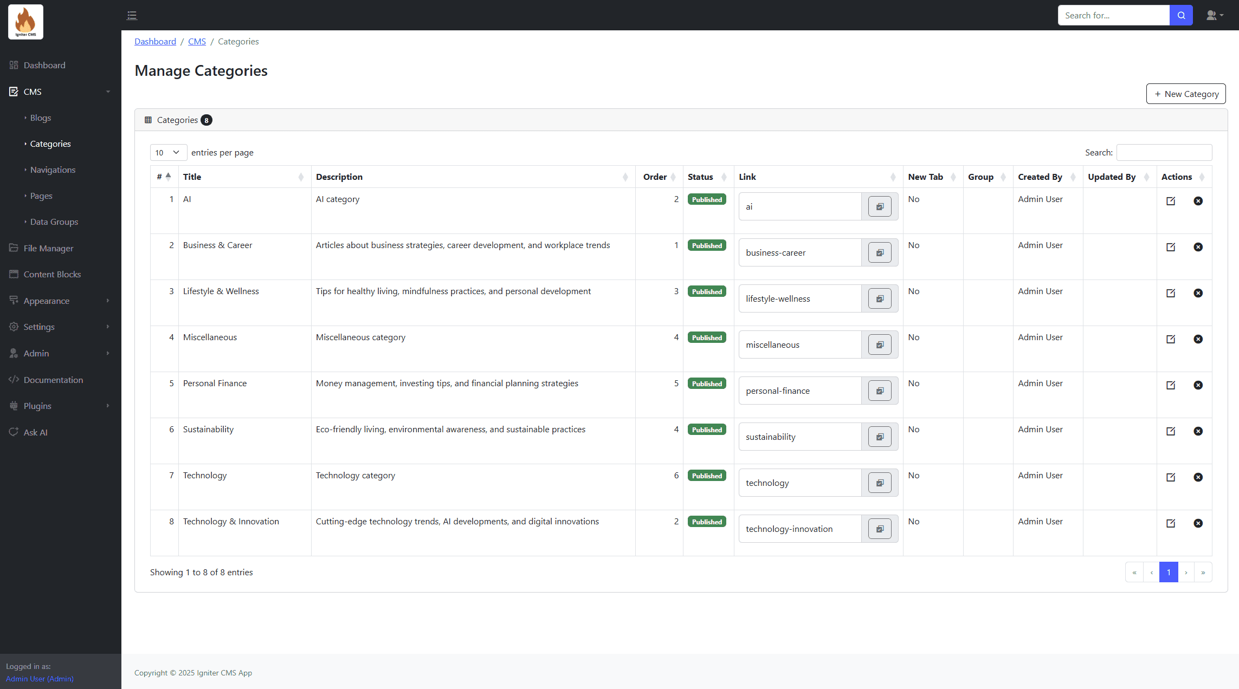The width and height of the screenshot is (1239, 689).
Task: Copy the technology-innovation link
Action: (879, 529)
